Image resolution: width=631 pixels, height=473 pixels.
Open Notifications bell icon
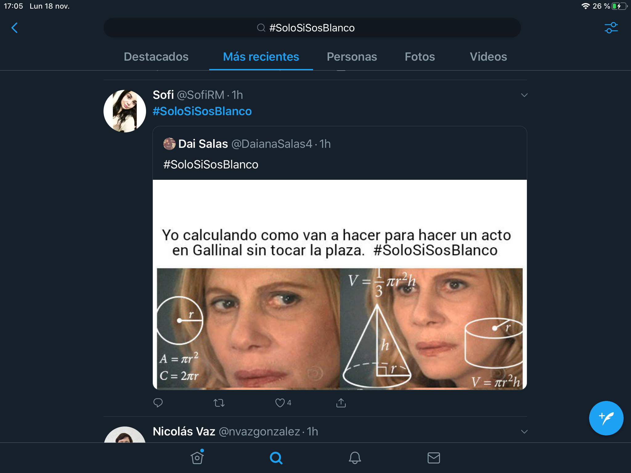(x=355, y=458)
